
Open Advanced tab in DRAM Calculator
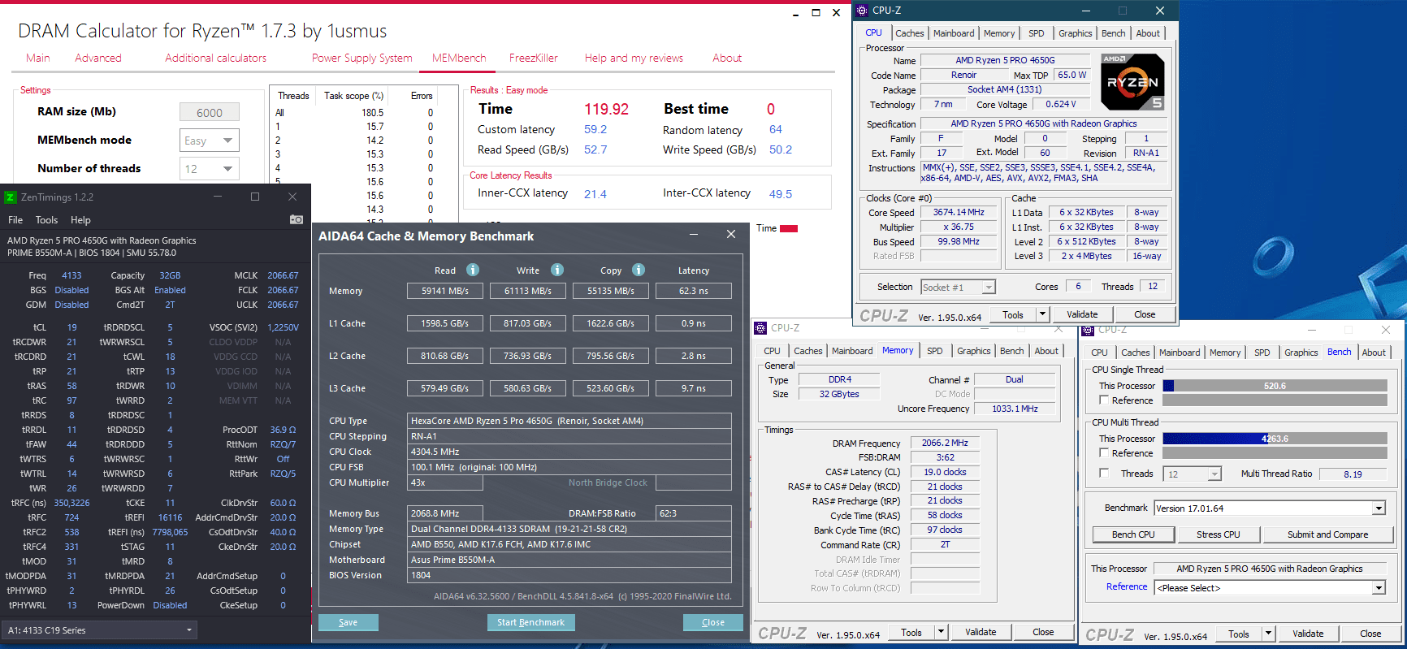pos(98,58)
